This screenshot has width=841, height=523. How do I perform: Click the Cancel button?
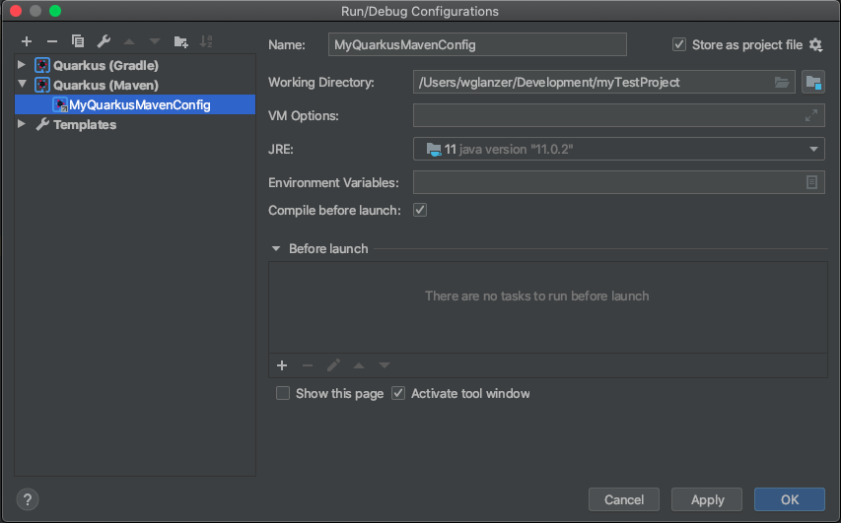pos(624,499)
